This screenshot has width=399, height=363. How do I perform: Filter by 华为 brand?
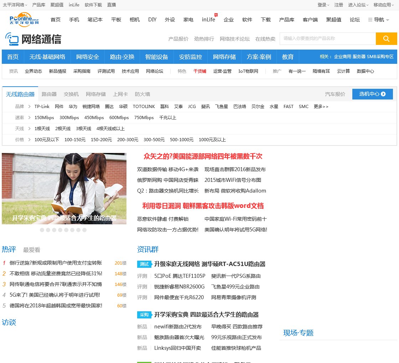pyautogui.click(x=73, y=107)
